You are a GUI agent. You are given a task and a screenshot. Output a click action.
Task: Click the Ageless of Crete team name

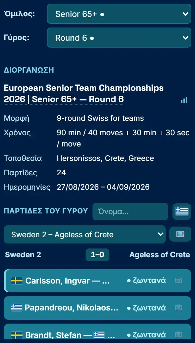(160, 255)
